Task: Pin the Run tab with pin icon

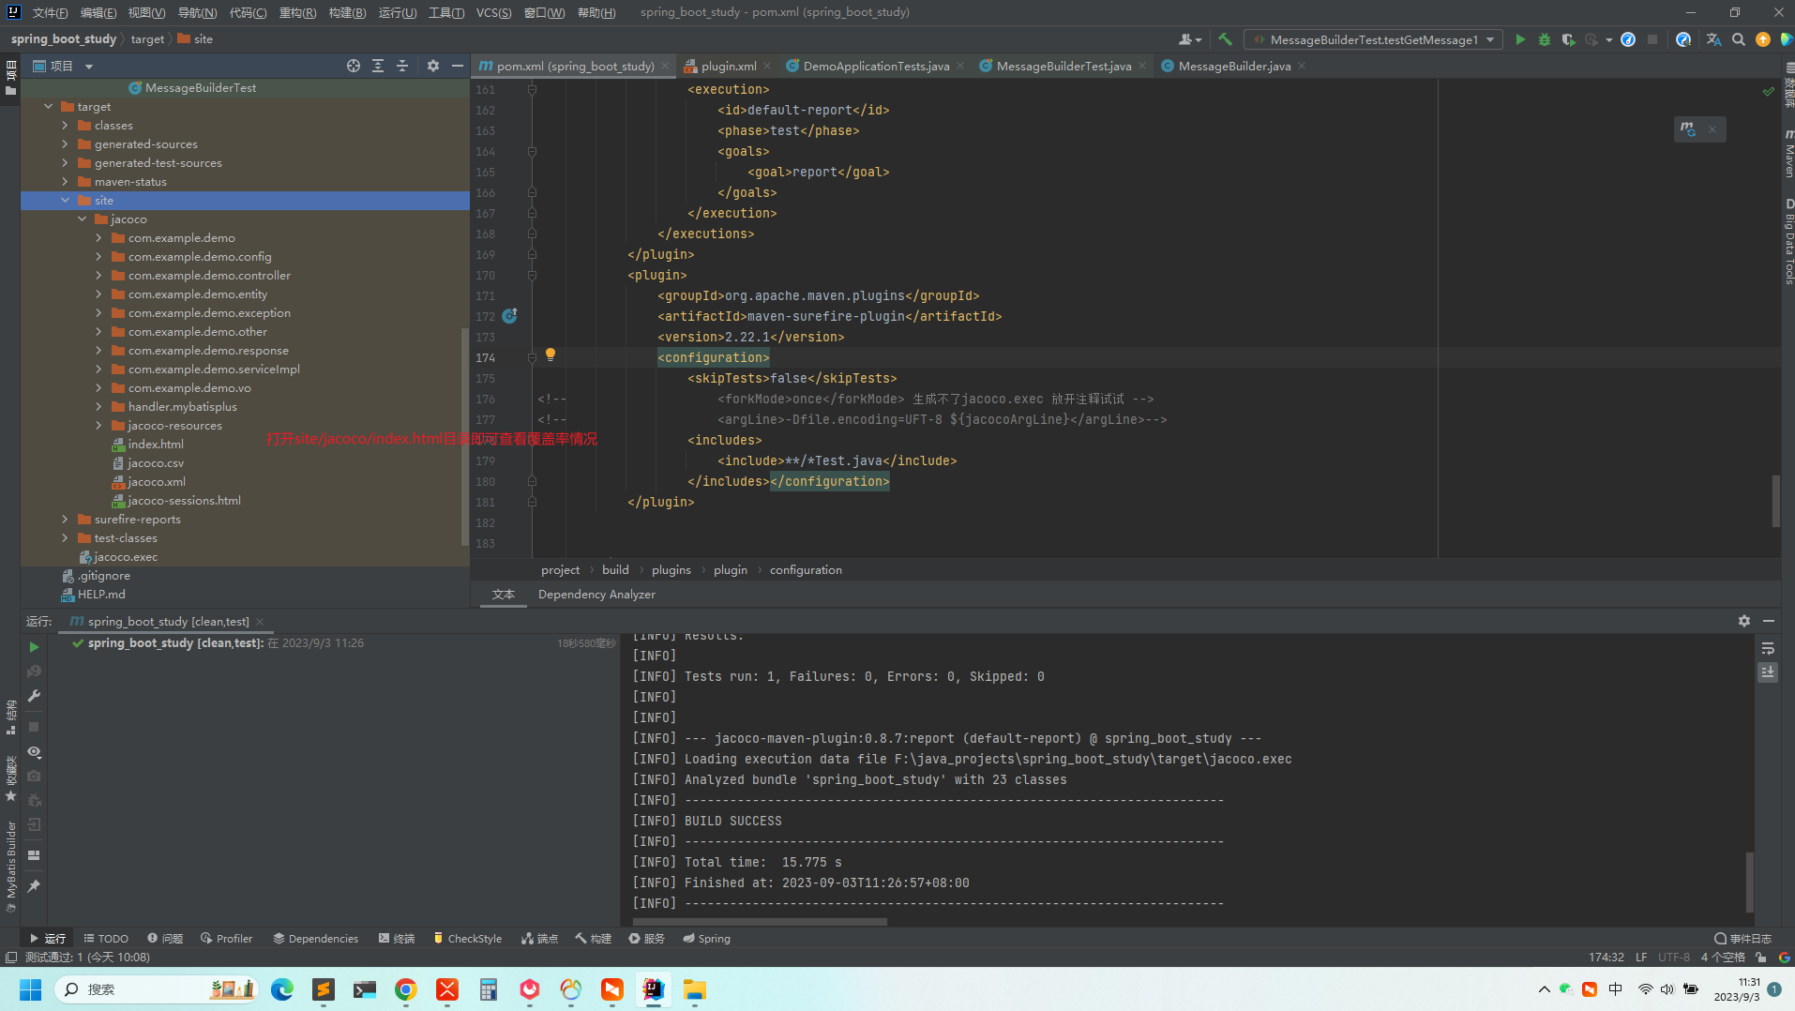Action: pyautogui.click(x=34, y=885)
